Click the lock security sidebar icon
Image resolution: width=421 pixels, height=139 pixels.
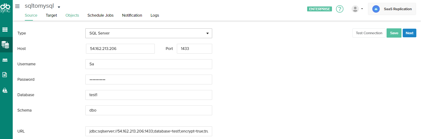pyautogui.click(x=5, y=90)
